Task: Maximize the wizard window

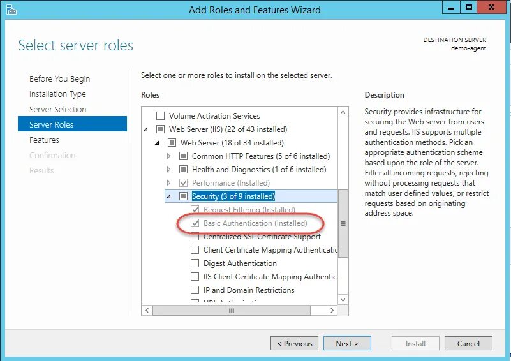Action: (469, 8)
